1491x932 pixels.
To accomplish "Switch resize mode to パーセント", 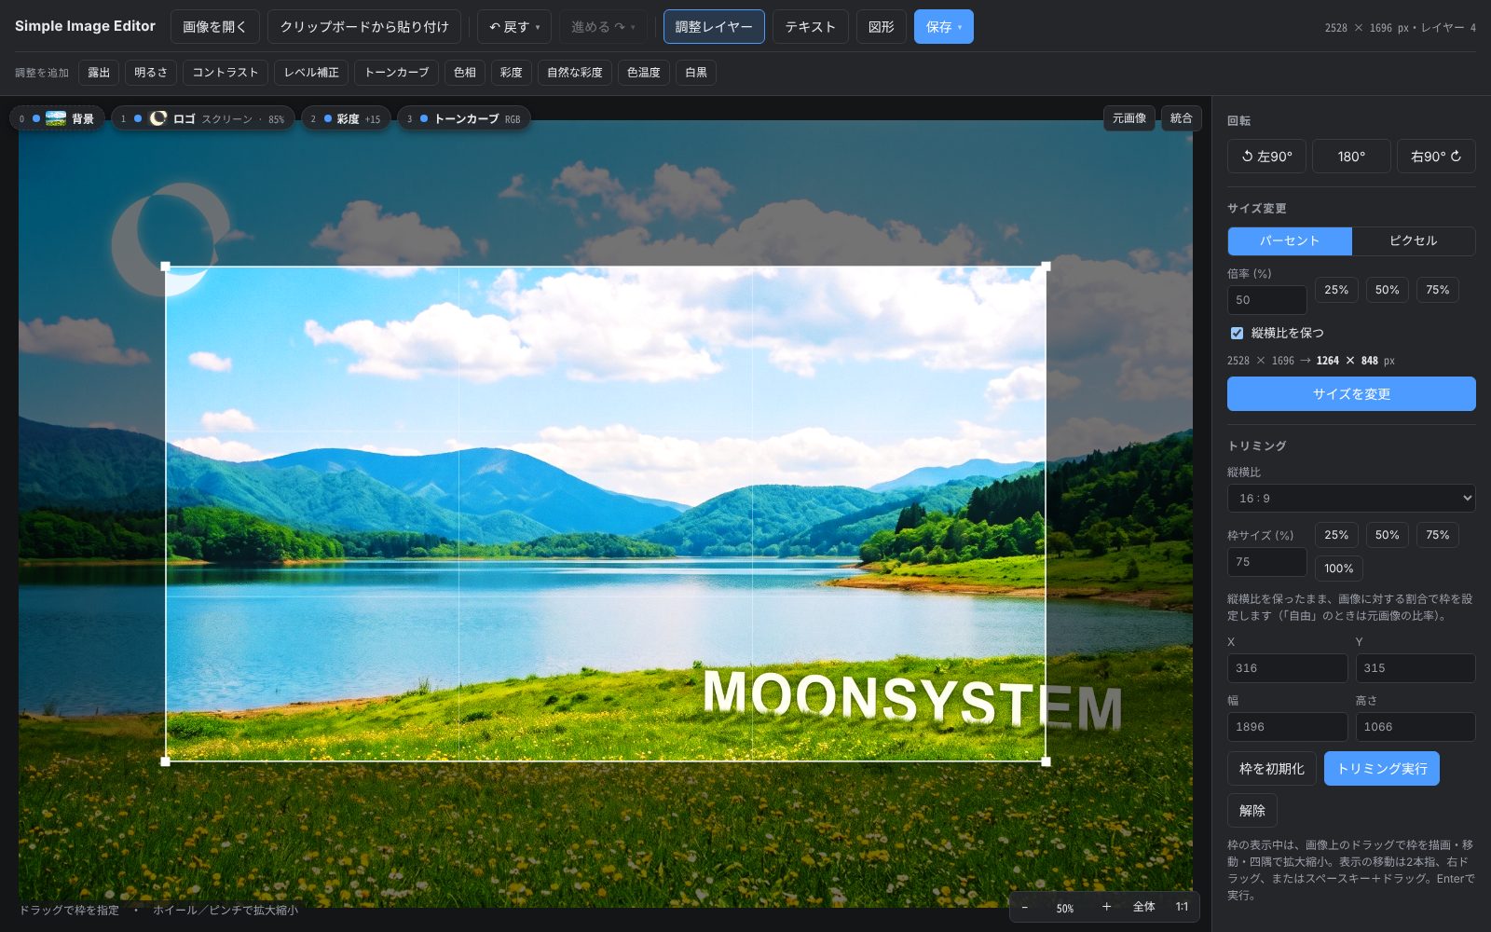I will [x=1290, y=240].
